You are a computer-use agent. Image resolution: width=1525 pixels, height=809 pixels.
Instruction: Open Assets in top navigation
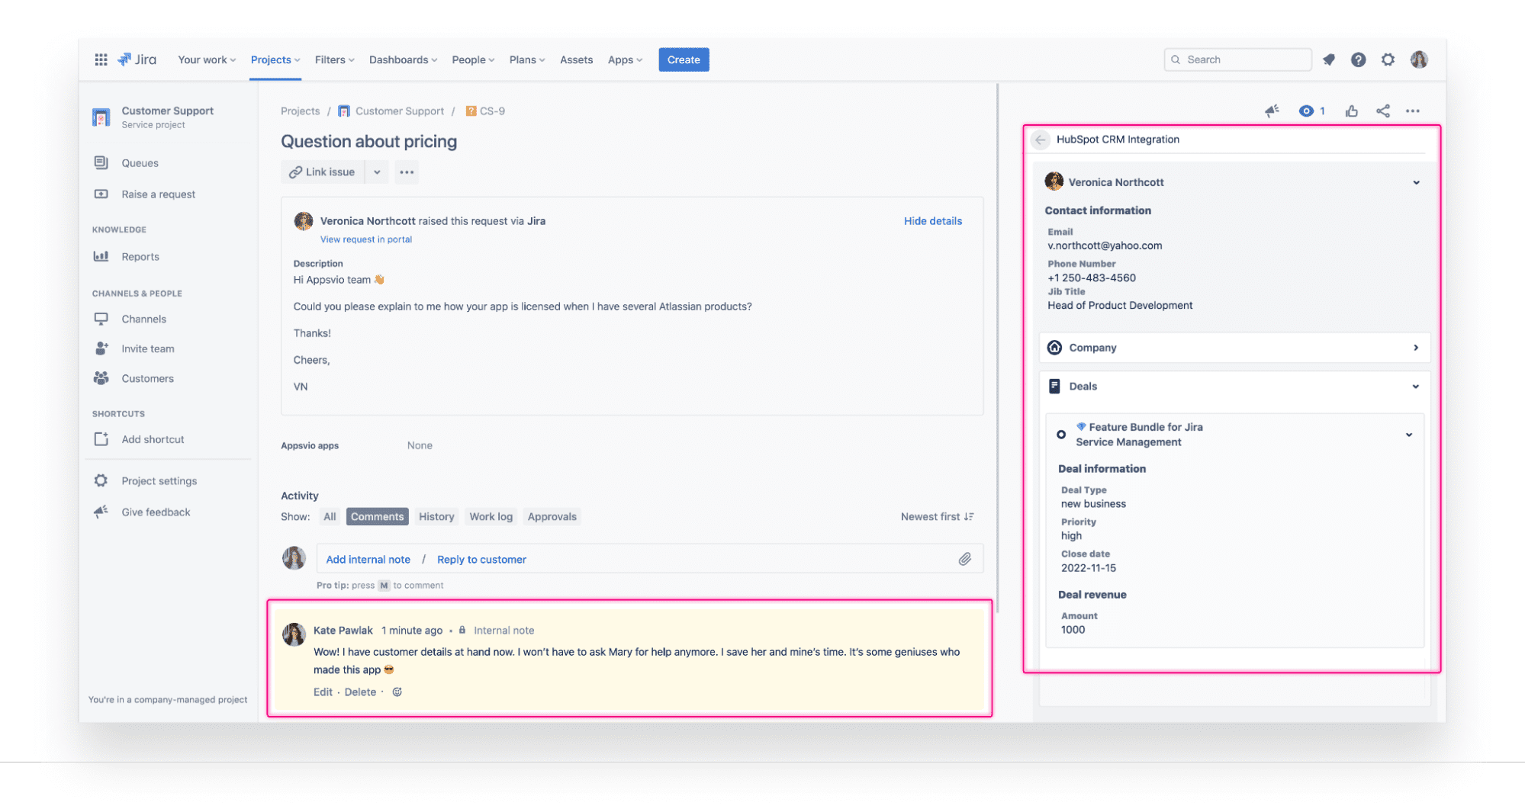point(576,59)
